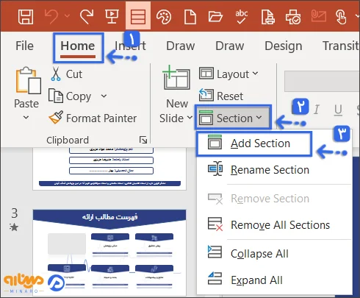
Task: Switch to the Insert tab
Action: tap(130, 46)
